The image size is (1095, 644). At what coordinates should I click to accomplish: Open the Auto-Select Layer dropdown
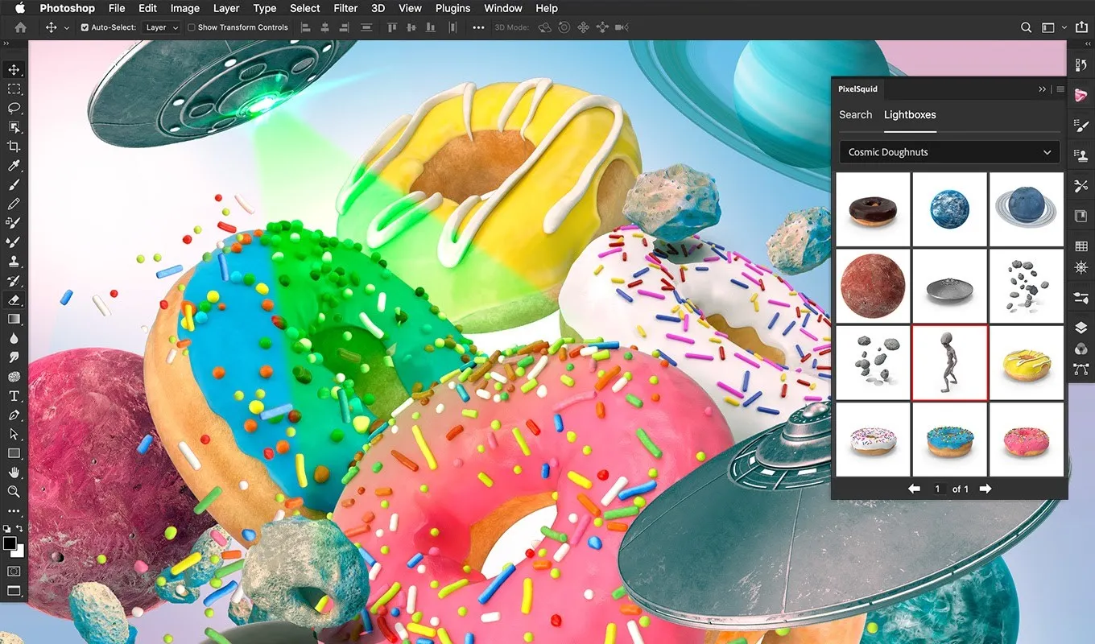[x=161, y=27]
